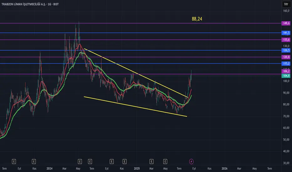This screenshot has width=292, height=172.
Task: Click the green 104,8 current price label
Action: click(x=286, y=76)
